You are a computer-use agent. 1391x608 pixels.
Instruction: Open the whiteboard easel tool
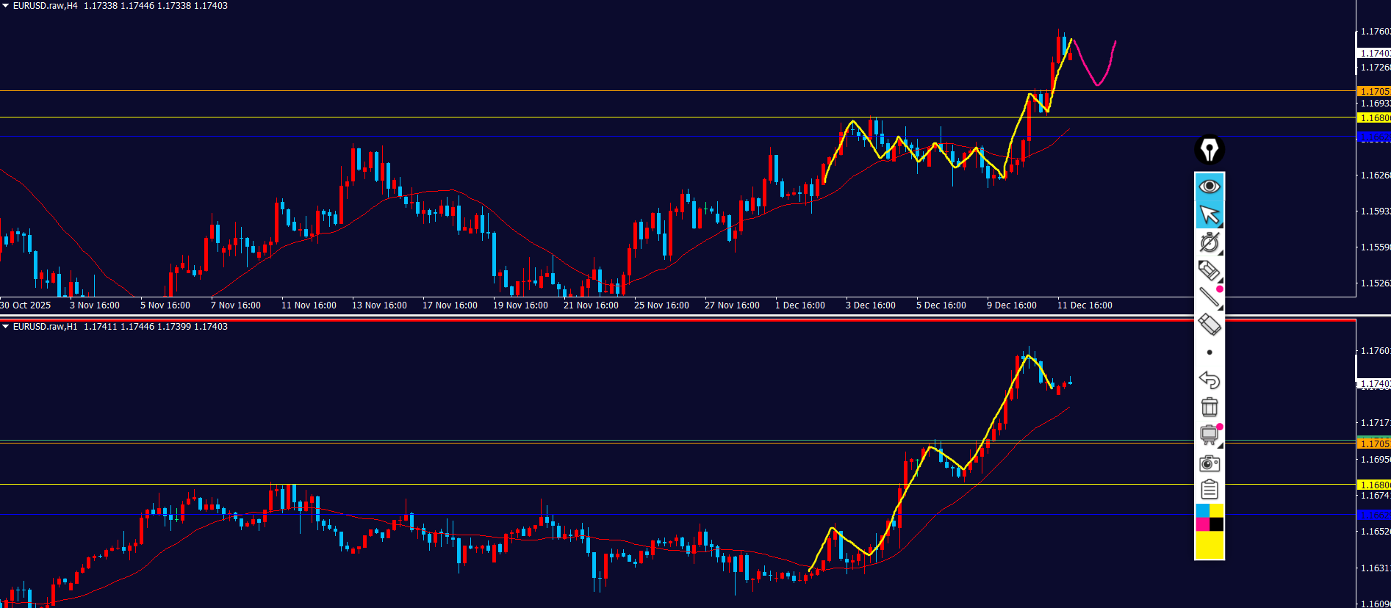click(x=1209, y=435)
